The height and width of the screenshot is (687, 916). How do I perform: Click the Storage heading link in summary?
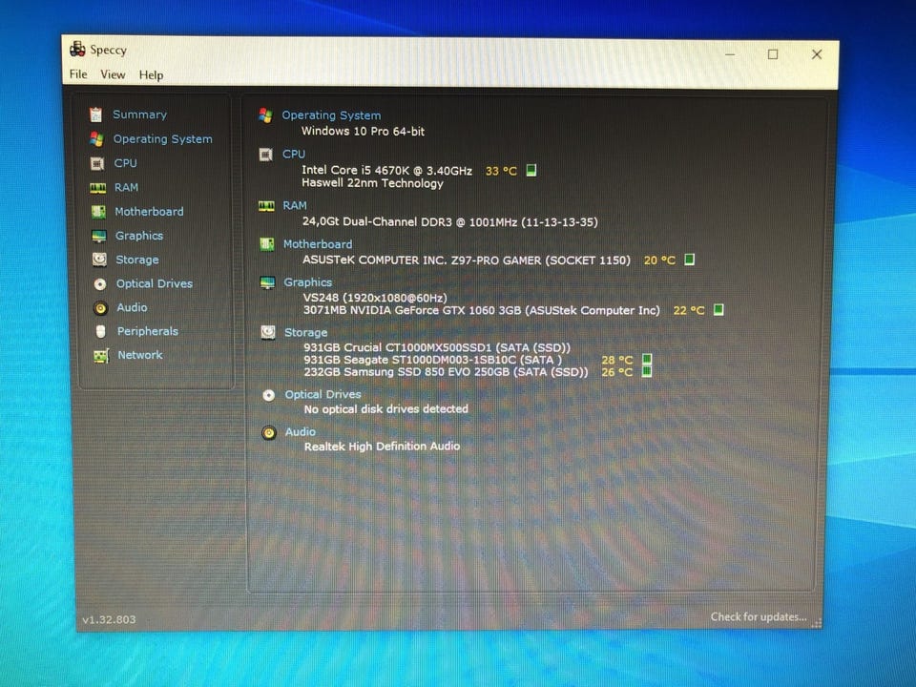click(306, 332)
